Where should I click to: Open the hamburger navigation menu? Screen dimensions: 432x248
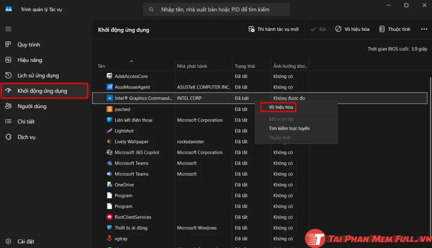click(x=8, y=29)
